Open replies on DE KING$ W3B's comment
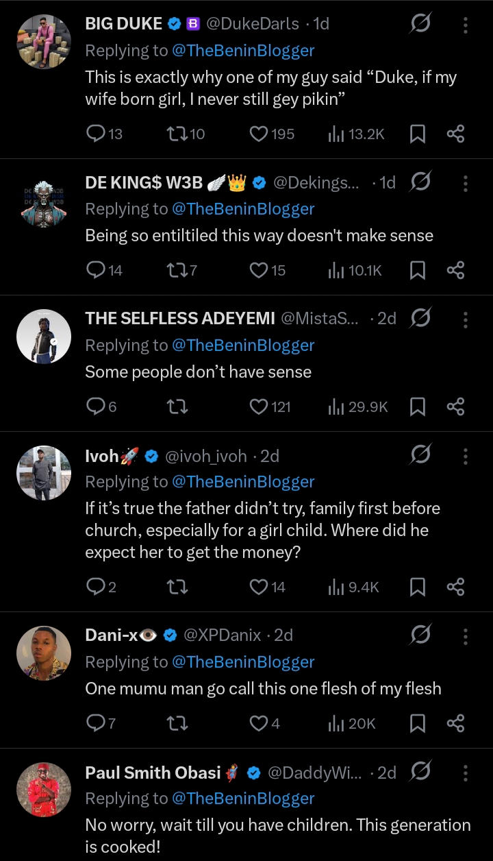This screenshot has height=861, width=493. pos(95,270)
